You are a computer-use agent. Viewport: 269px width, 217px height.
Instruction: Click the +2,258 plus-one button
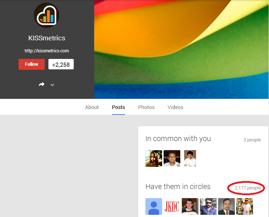[61, 64]
